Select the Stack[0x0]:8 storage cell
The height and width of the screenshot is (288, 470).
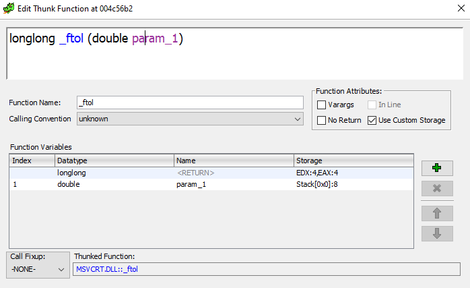354,184
